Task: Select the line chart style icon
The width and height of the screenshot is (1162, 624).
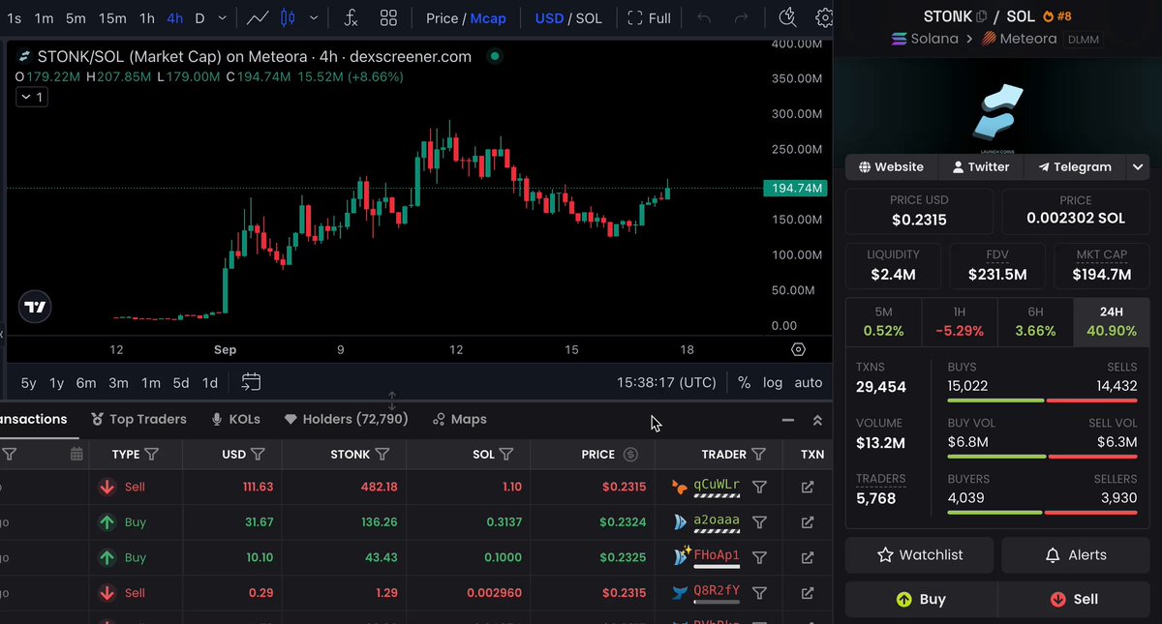Action: (x=258, y=17)
